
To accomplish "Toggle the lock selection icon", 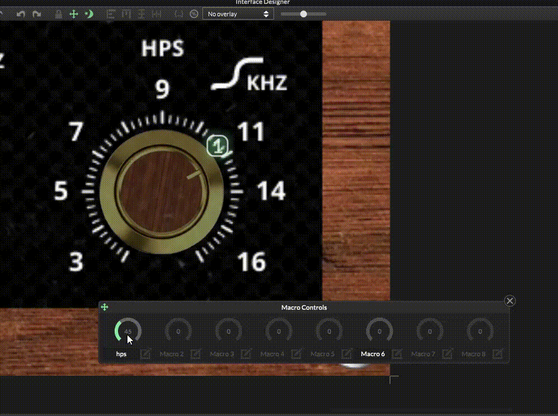I will 59,14.
